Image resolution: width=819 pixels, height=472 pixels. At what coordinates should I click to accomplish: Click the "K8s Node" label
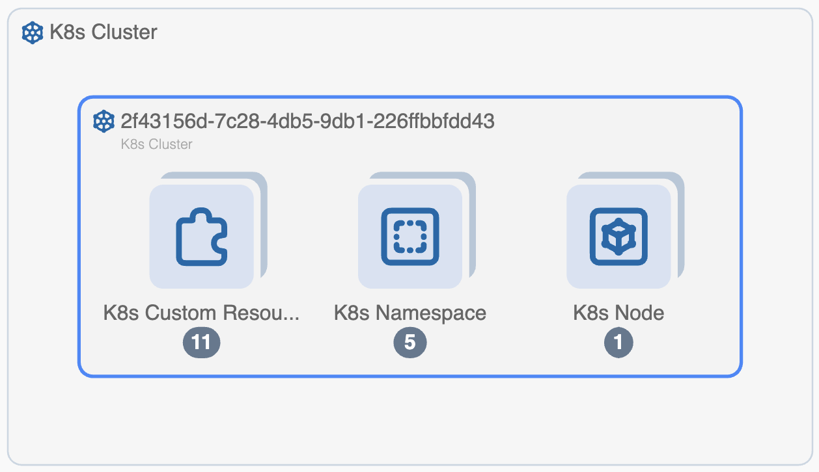(618, 313)
